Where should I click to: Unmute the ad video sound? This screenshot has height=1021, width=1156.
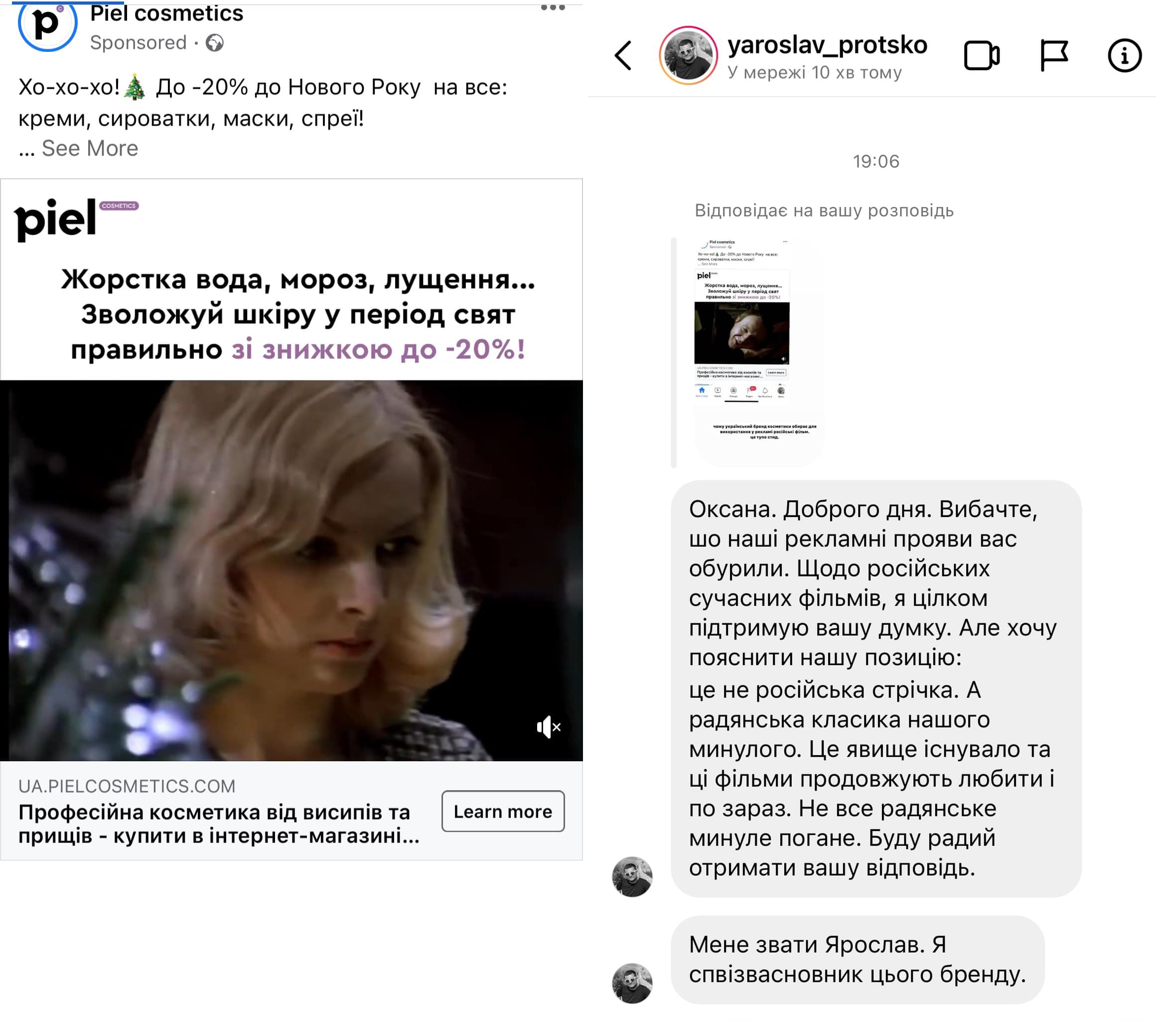(548, 727)
